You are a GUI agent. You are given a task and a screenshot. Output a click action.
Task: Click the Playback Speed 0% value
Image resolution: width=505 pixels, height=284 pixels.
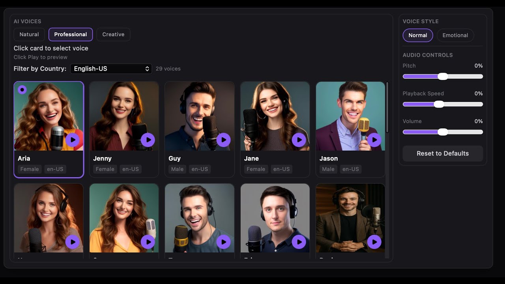pos(479,93)
